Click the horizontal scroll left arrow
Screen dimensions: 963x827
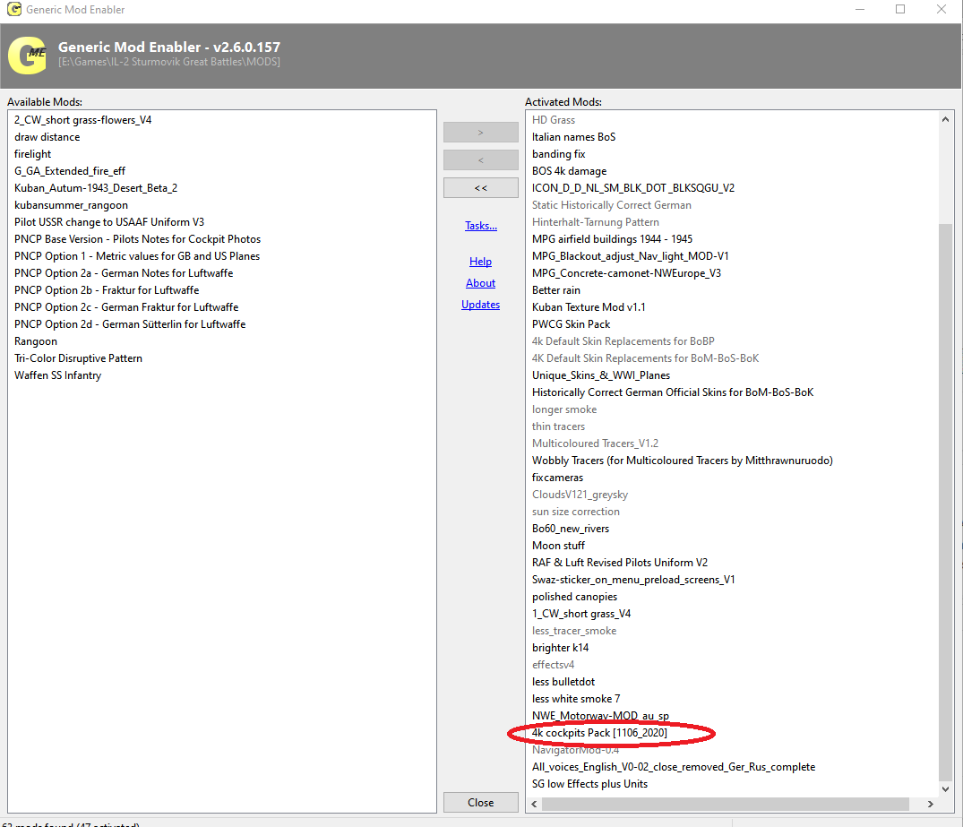coord(534,804)
